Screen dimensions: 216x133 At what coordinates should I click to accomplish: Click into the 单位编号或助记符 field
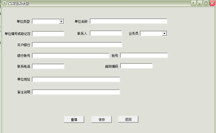tap(48, 34)
